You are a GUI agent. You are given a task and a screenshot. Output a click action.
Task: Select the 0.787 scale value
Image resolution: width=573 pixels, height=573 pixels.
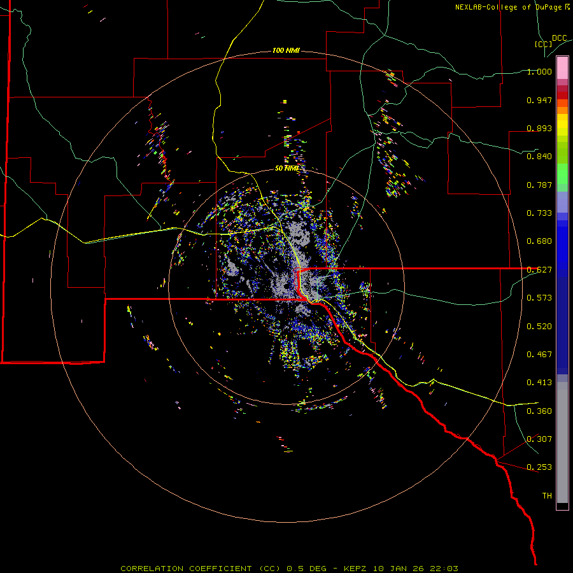[539, 185]
